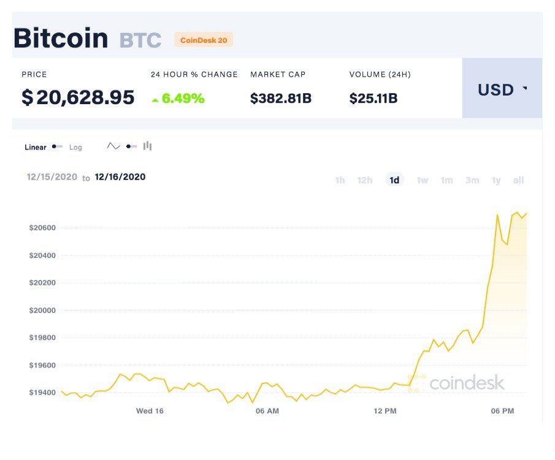
Task: Click the 12/16/2020 end date
Action: point(120,177)
